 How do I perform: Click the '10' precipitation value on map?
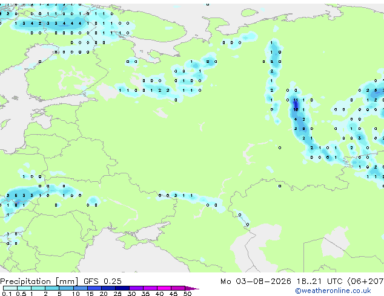pyautogui.click(x=296, y=109)
